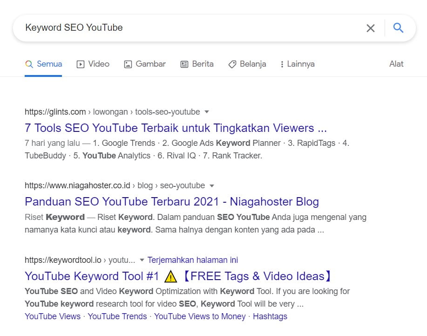The image size is (427, 336).
Task: Expand dropdown arrow next to keywordtool.io URL
Action: tap(142, 260)
